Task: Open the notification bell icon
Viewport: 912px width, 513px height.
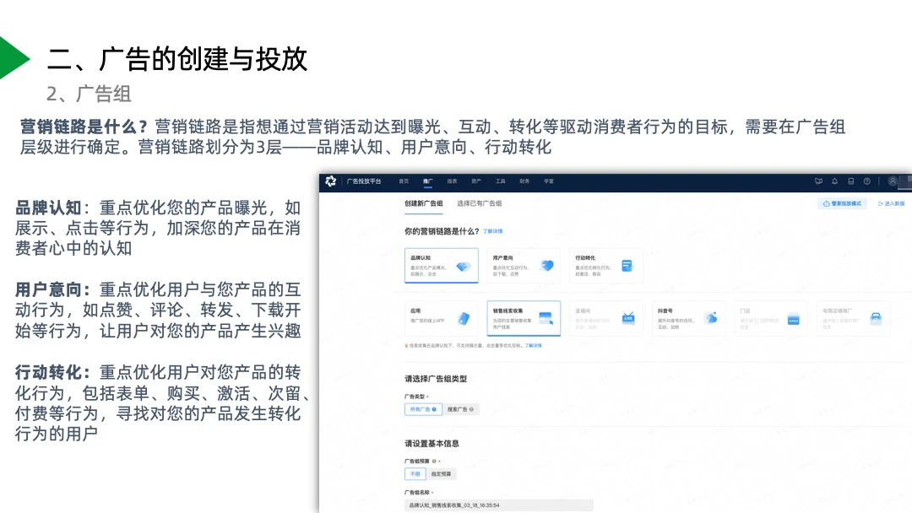Action: [834, 181]
